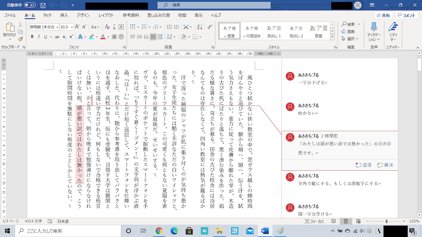Image resolution: width=422 pixels, height=237 pixels.
Task: Toggle the distributed alignment button
Action: click(160, 37)
